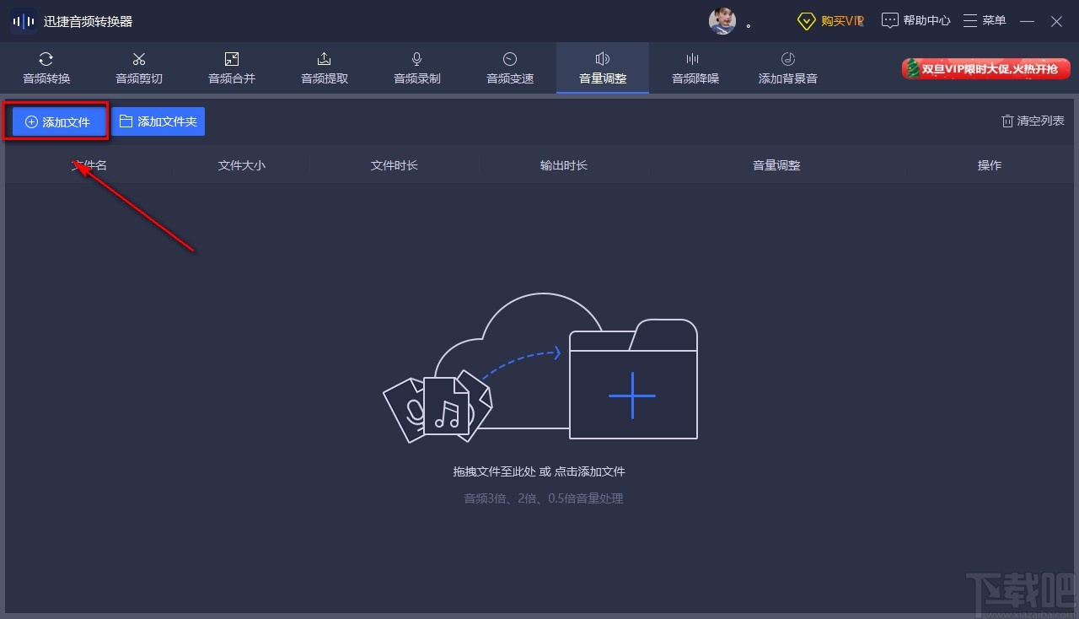The width and height of the screenshot is (1079, 619).
Task: Click the 点击添加文件 drop zone text
Action: [592, 471]
